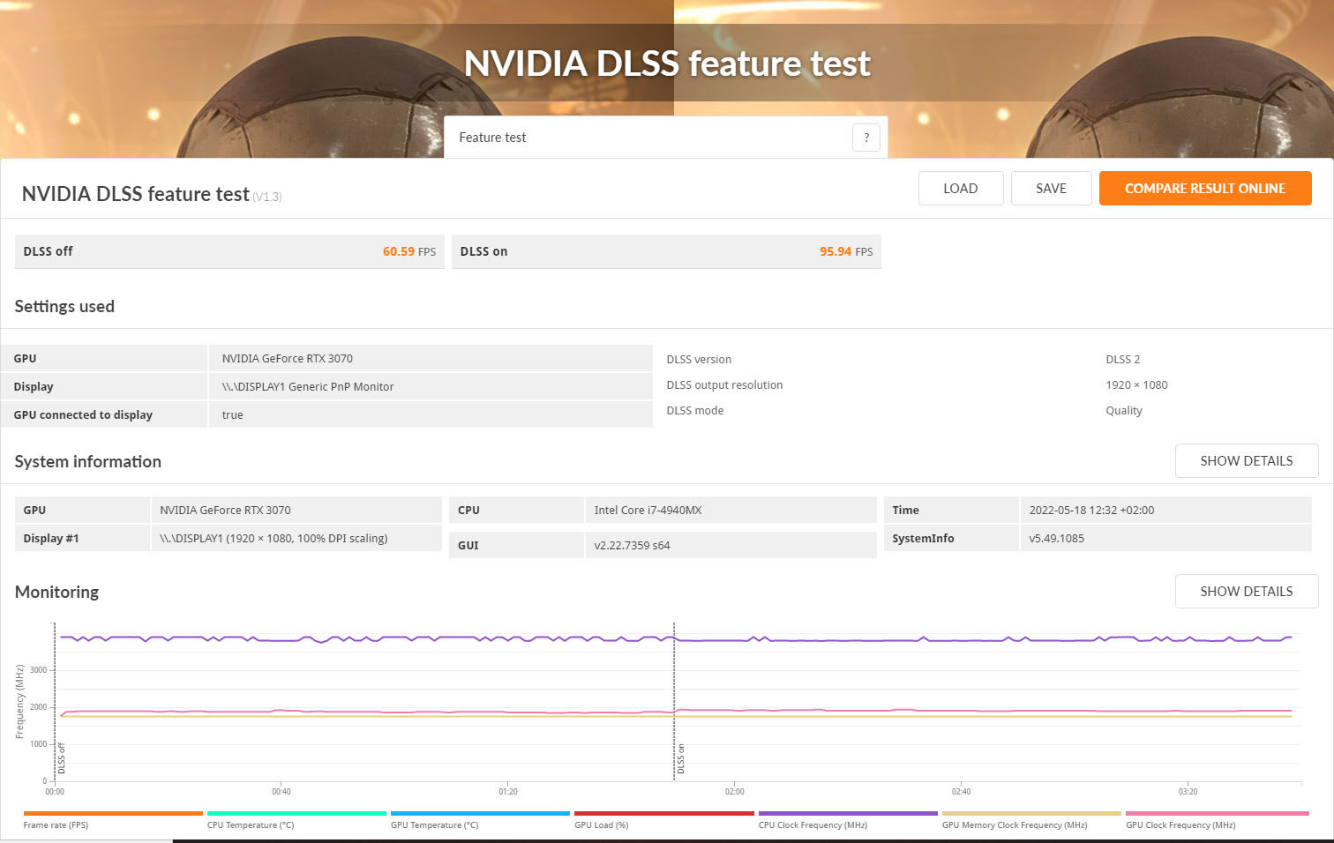The height and width of the screenshot is (843, 1334).
Task: Click COMPARE RESULT ONLINE button
Action: [1205, 189]
